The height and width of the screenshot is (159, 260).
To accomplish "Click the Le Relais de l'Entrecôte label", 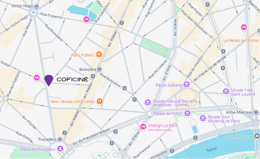I will [x=242, y=41].
